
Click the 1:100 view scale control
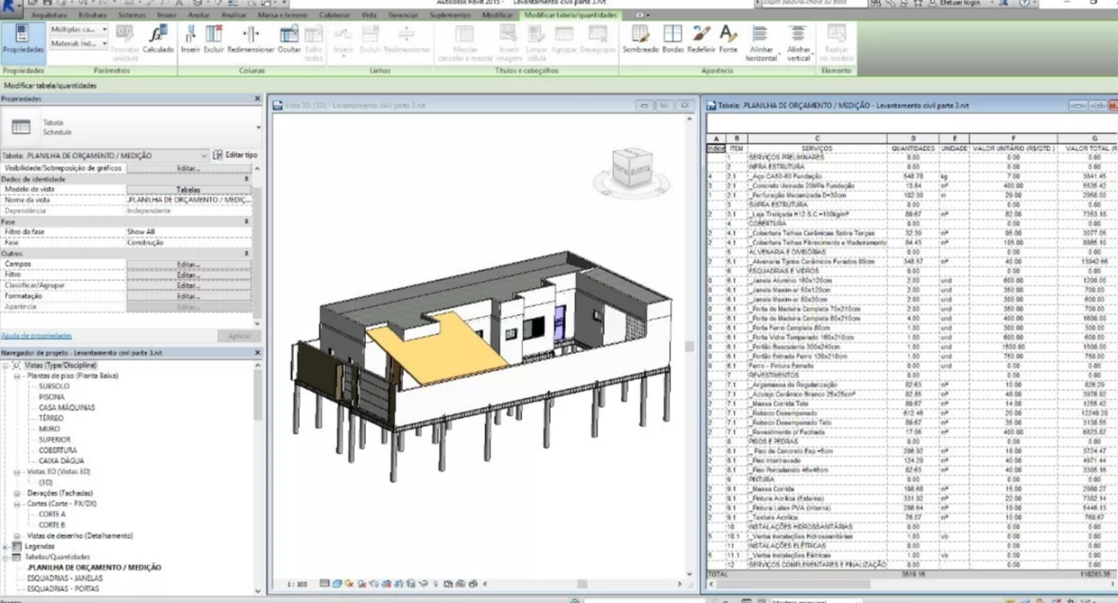(x=297, y=584)
